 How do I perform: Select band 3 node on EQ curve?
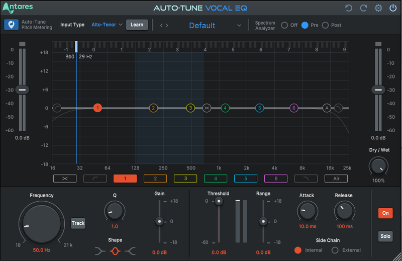point(190,108)
